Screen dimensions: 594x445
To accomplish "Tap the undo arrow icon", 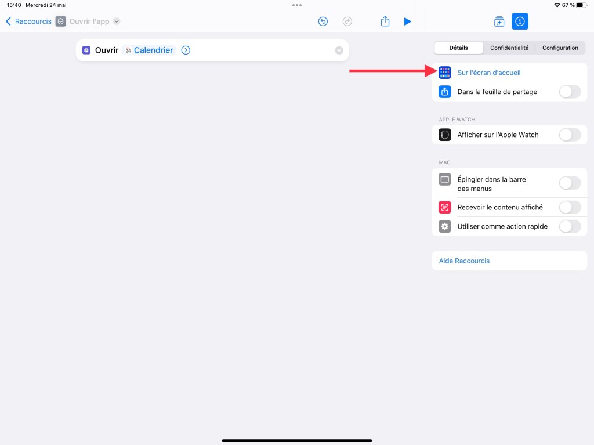I will [x=323, y=21].
